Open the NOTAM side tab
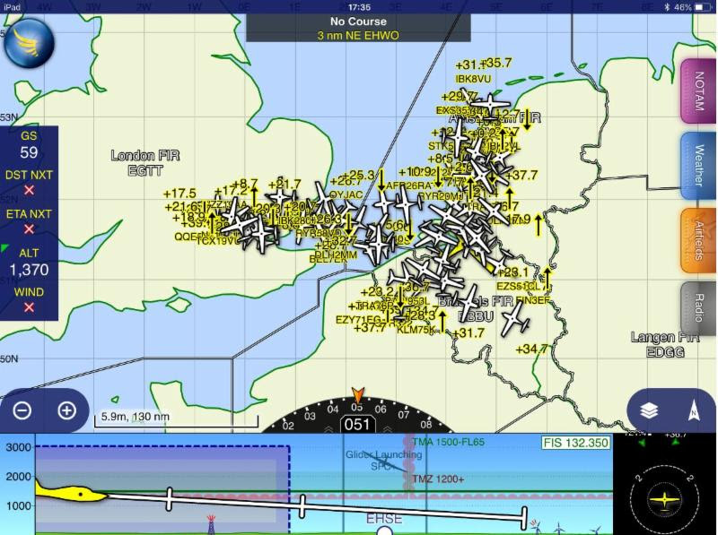The image size is (718, 535). click(698, 91)
